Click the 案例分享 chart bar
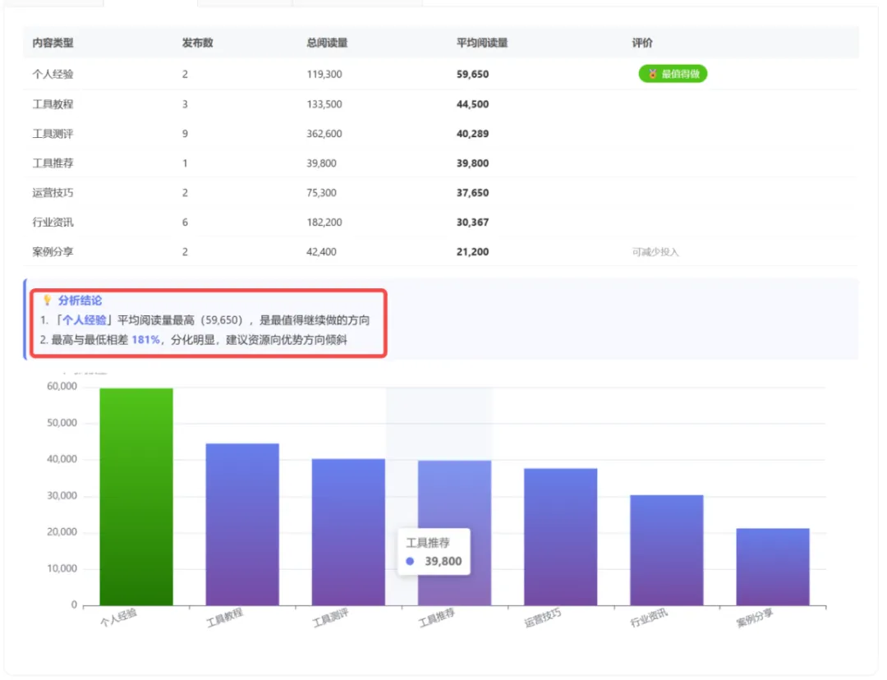The width and height of the screenshot is (887, 680). point(773,567)
